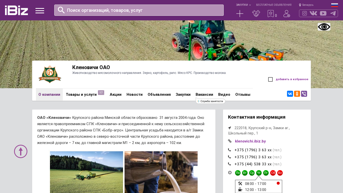Screen dimensions: 343x193
Task: Open the Беларусь region selector
Action: pos(308,5)
